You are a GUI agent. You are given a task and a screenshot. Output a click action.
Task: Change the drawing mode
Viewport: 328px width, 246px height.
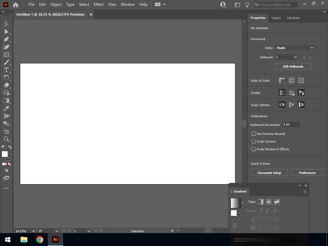[6, 170]
